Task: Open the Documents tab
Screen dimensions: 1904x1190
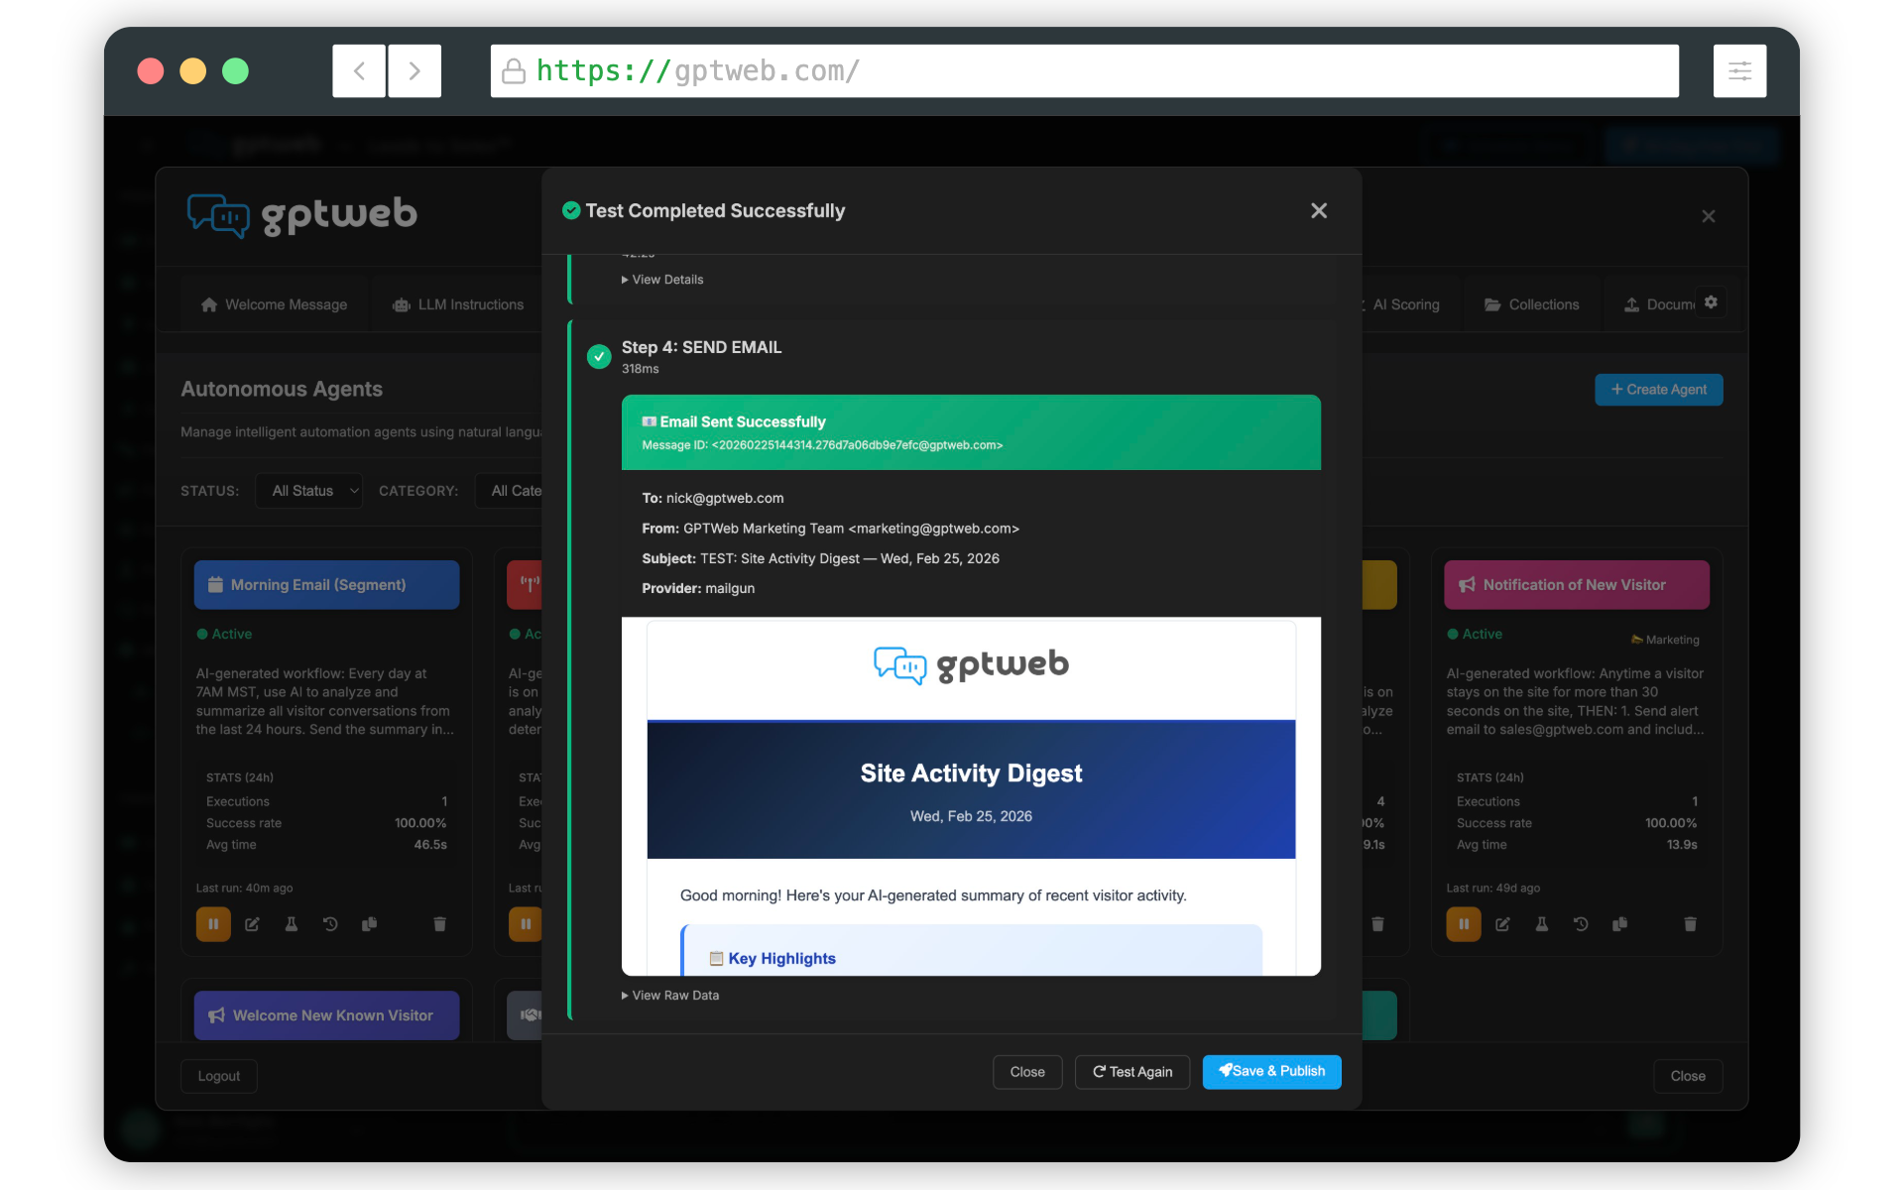Action: (1660, 304)
